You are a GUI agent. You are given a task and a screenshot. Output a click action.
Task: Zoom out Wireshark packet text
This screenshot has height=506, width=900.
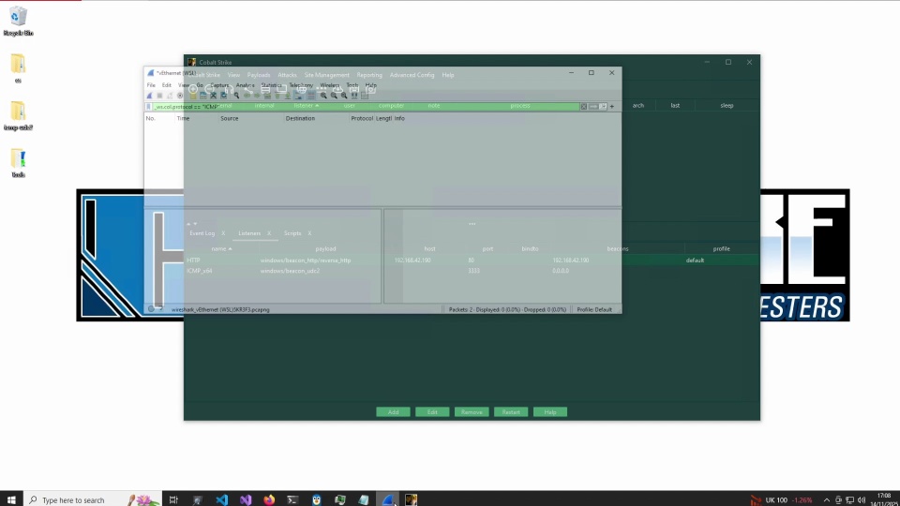pyautogui.click(x=334, y=96)
